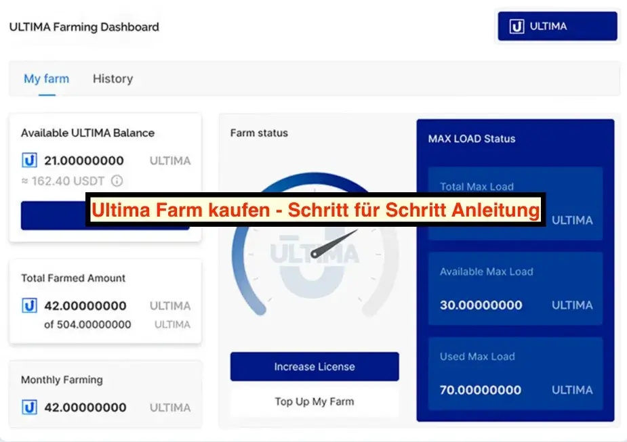Click the Used Max Load label

(477, 357)
